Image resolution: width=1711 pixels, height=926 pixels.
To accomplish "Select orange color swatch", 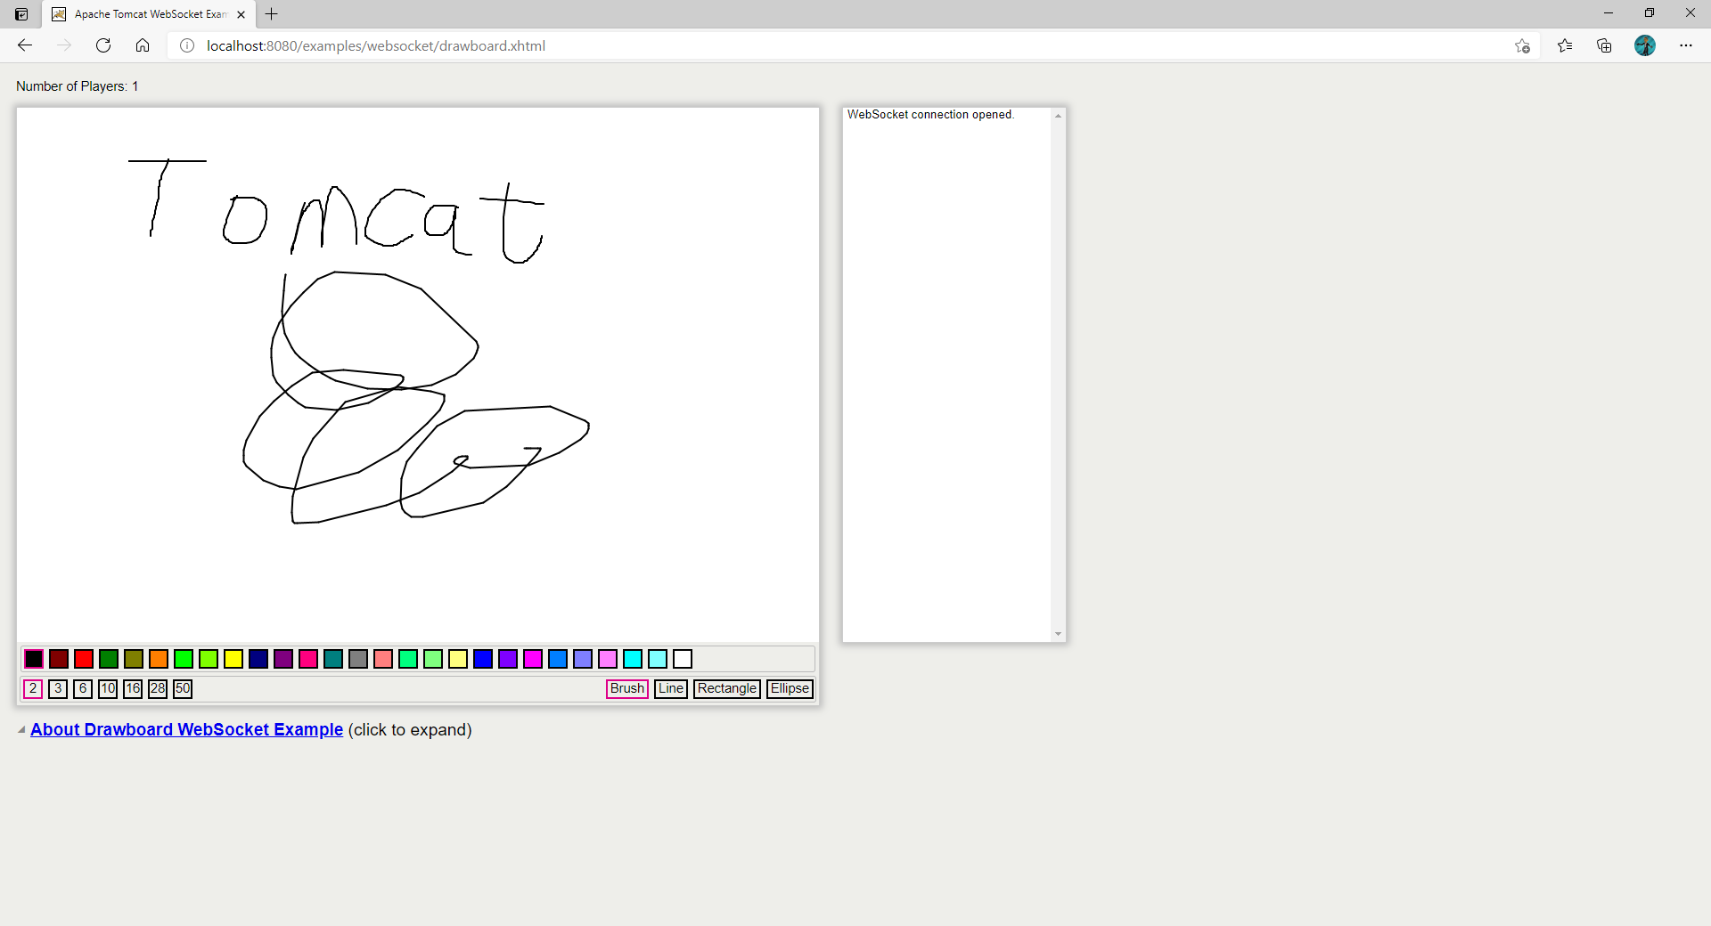I will 159,659.
